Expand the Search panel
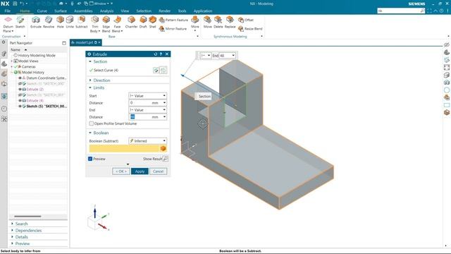Screen dimensions: 451x254 coord(20,224)
